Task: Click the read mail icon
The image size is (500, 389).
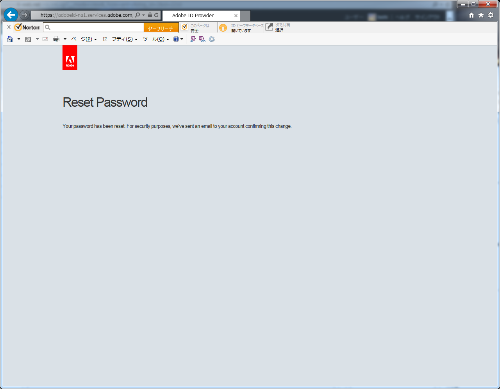Action: pos(45,39)
